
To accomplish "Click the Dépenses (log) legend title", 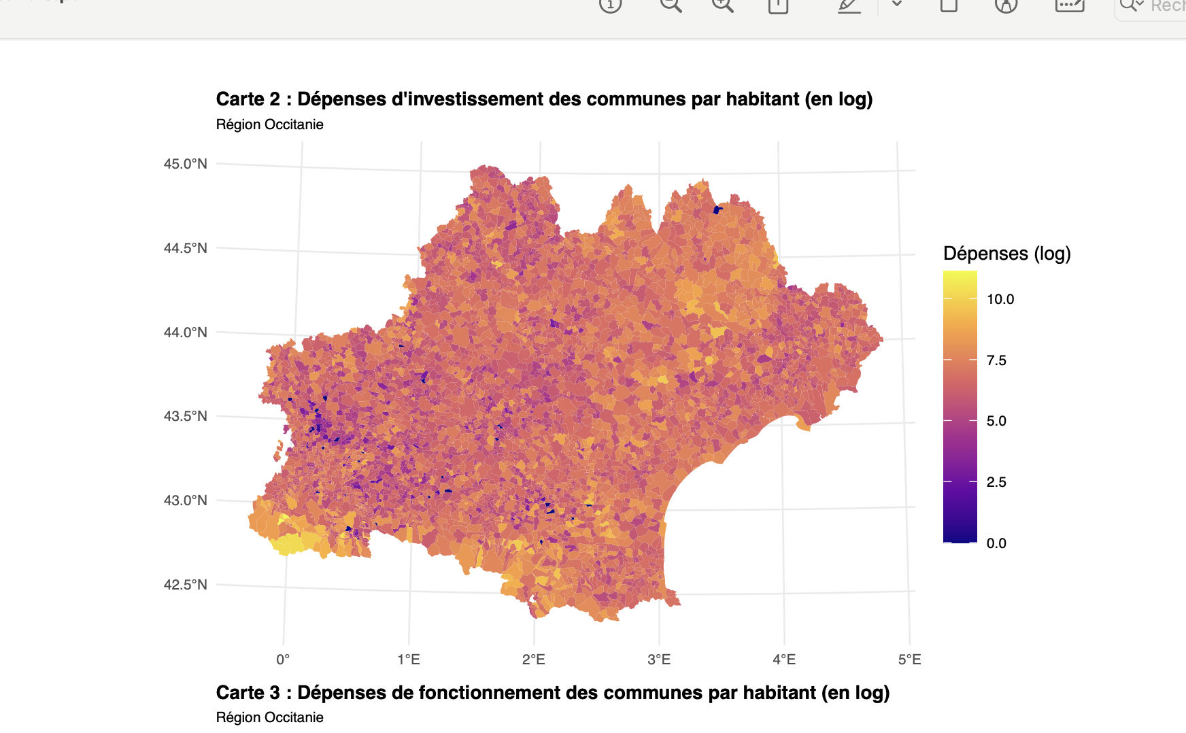I will coord(1006,254).
